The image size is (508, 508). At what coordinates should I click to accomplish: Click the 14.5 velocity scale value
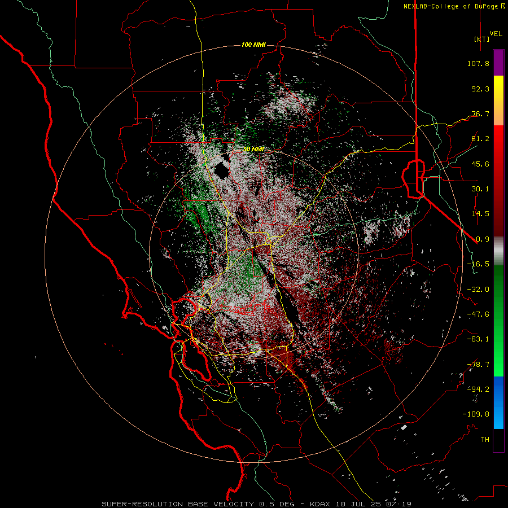click(480, 214)
